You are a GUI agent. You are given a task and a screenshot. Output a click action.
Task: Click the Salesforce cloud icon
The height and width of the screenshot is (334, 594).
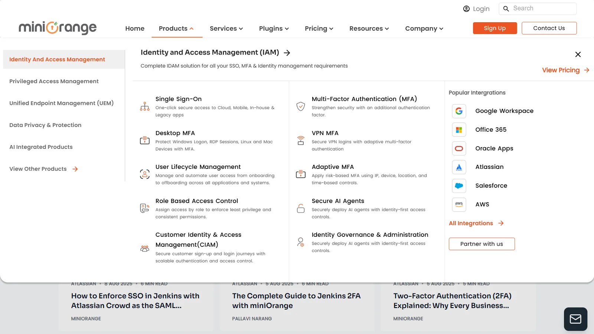[459, 186]
